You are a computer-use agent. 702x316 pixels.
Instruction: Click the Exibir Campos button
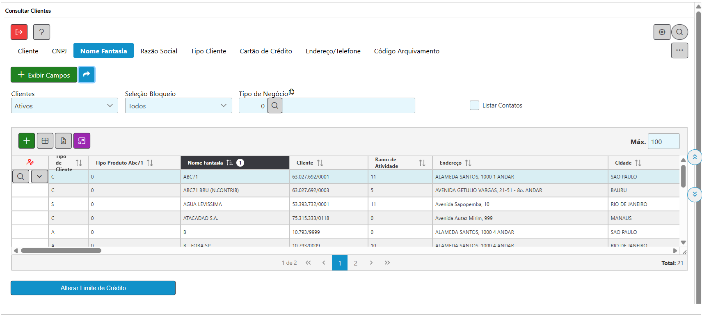pyautogui.click(x=44, y=75)
